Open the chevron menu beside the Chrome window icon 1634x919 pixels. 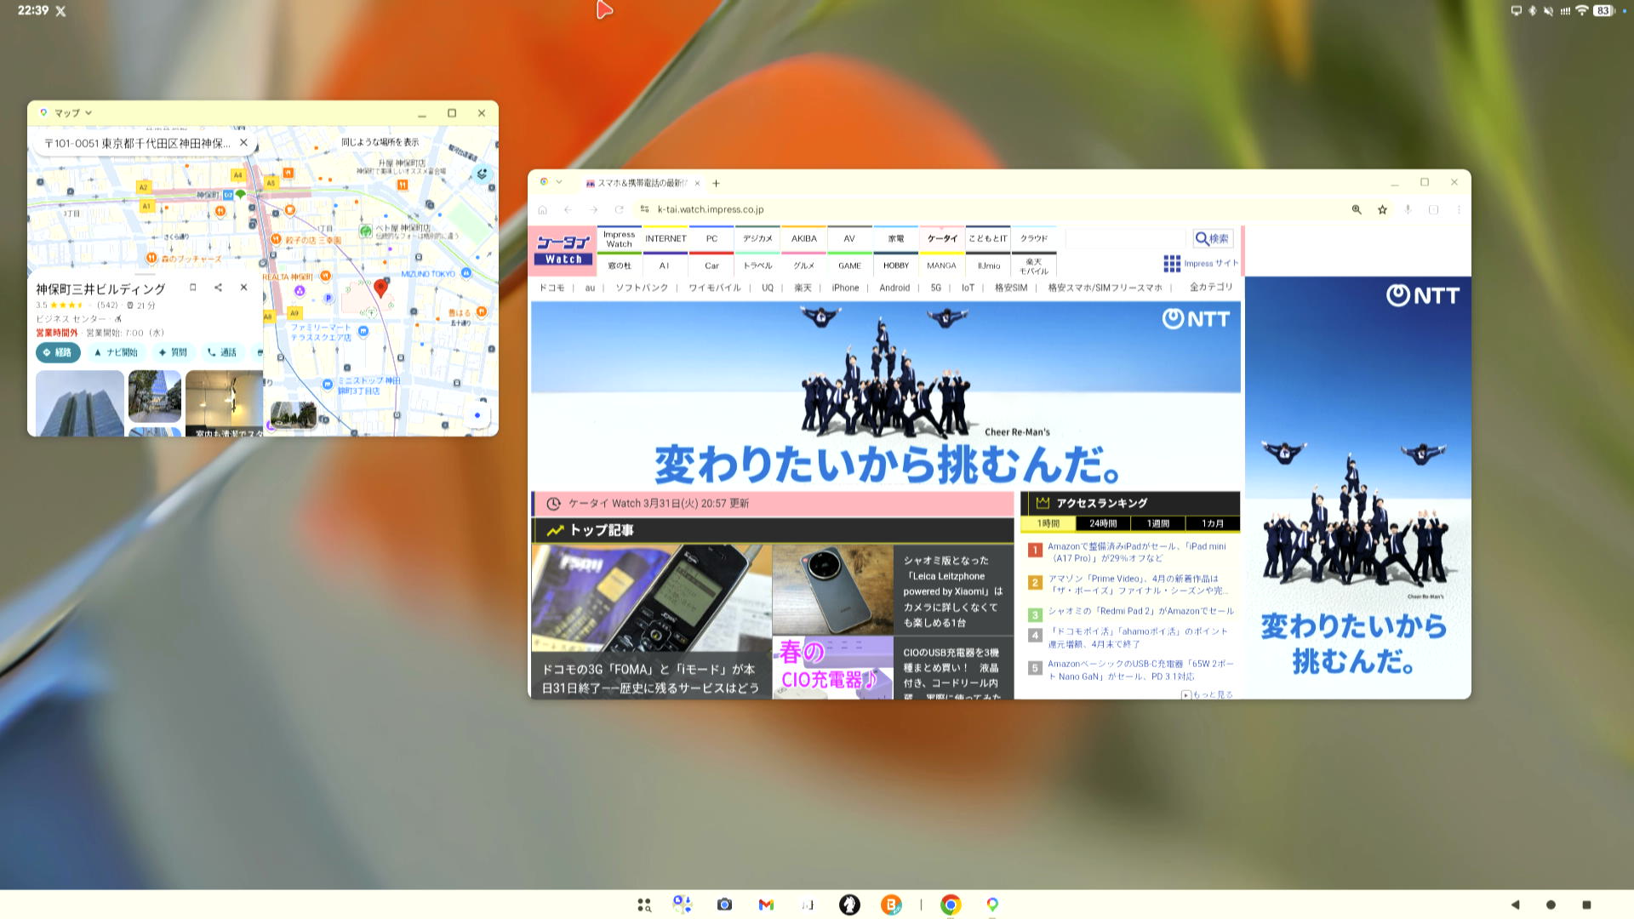click(559, 182)
